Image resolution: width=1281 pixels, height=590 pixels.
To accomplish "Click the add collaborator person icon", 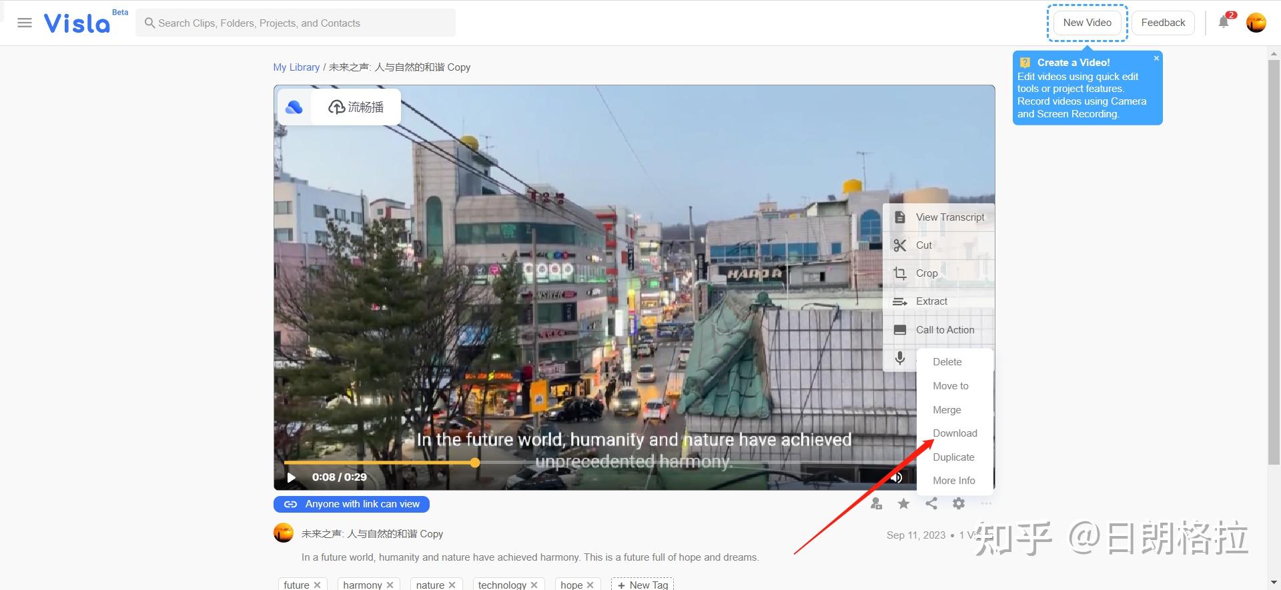I will pos(876,504).
